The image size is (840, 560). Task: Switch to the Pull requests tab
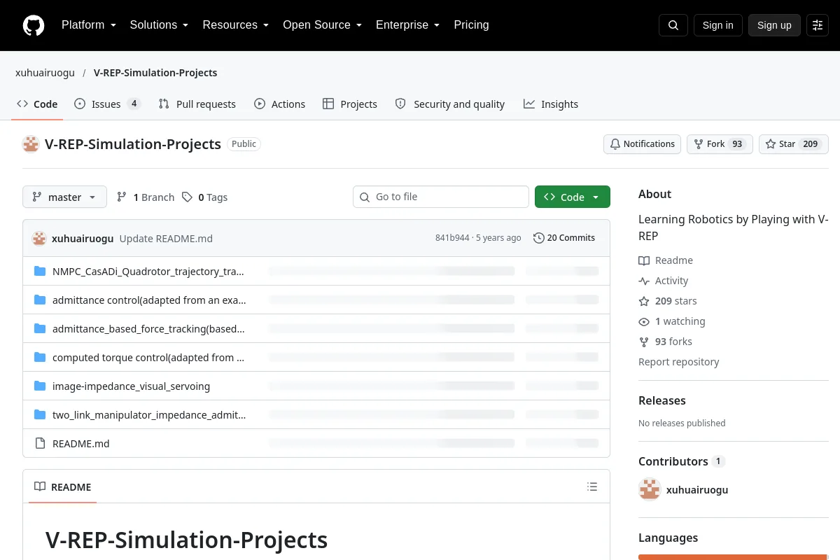[197, 104]
